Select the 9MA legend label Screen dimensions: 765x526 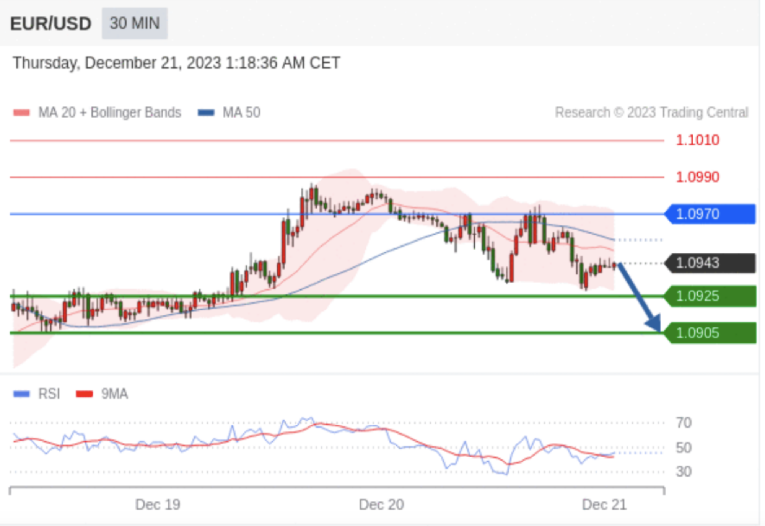click(114, 394)
